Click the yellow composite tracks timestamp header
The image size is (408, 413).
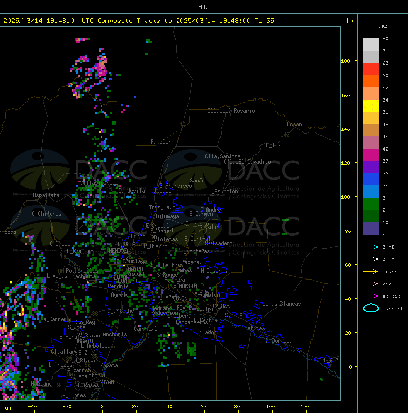(139, 20)
